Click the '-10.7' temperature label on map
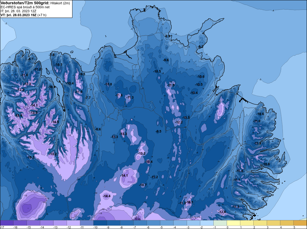 click(143, 185)
